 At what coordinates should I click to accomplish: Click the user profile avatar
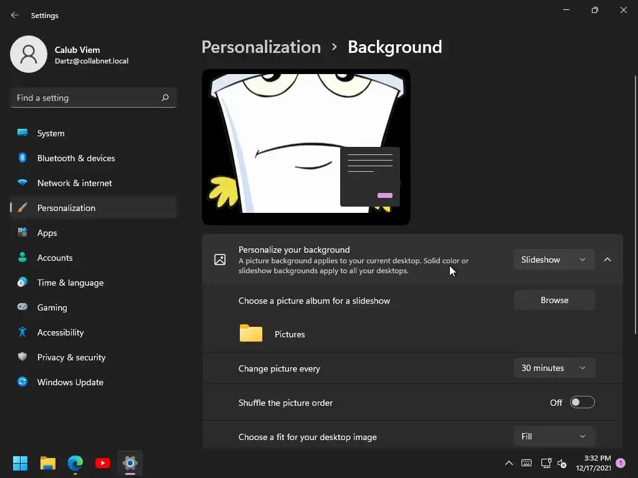pyautogui.click(x=29, y=54)
